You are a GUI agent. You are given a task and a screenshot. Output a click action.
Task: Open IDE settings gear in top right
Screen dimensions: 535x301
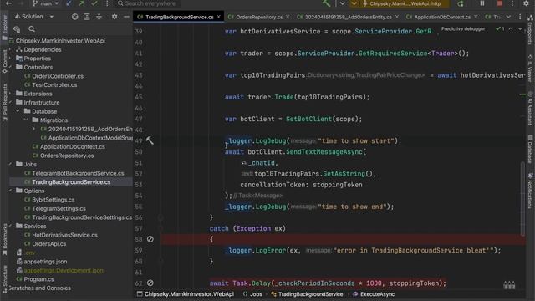526,3
